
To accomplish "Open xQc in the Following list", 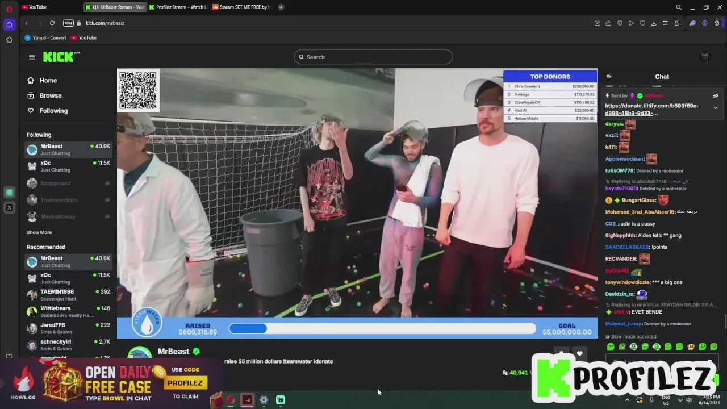I will 68,166.
